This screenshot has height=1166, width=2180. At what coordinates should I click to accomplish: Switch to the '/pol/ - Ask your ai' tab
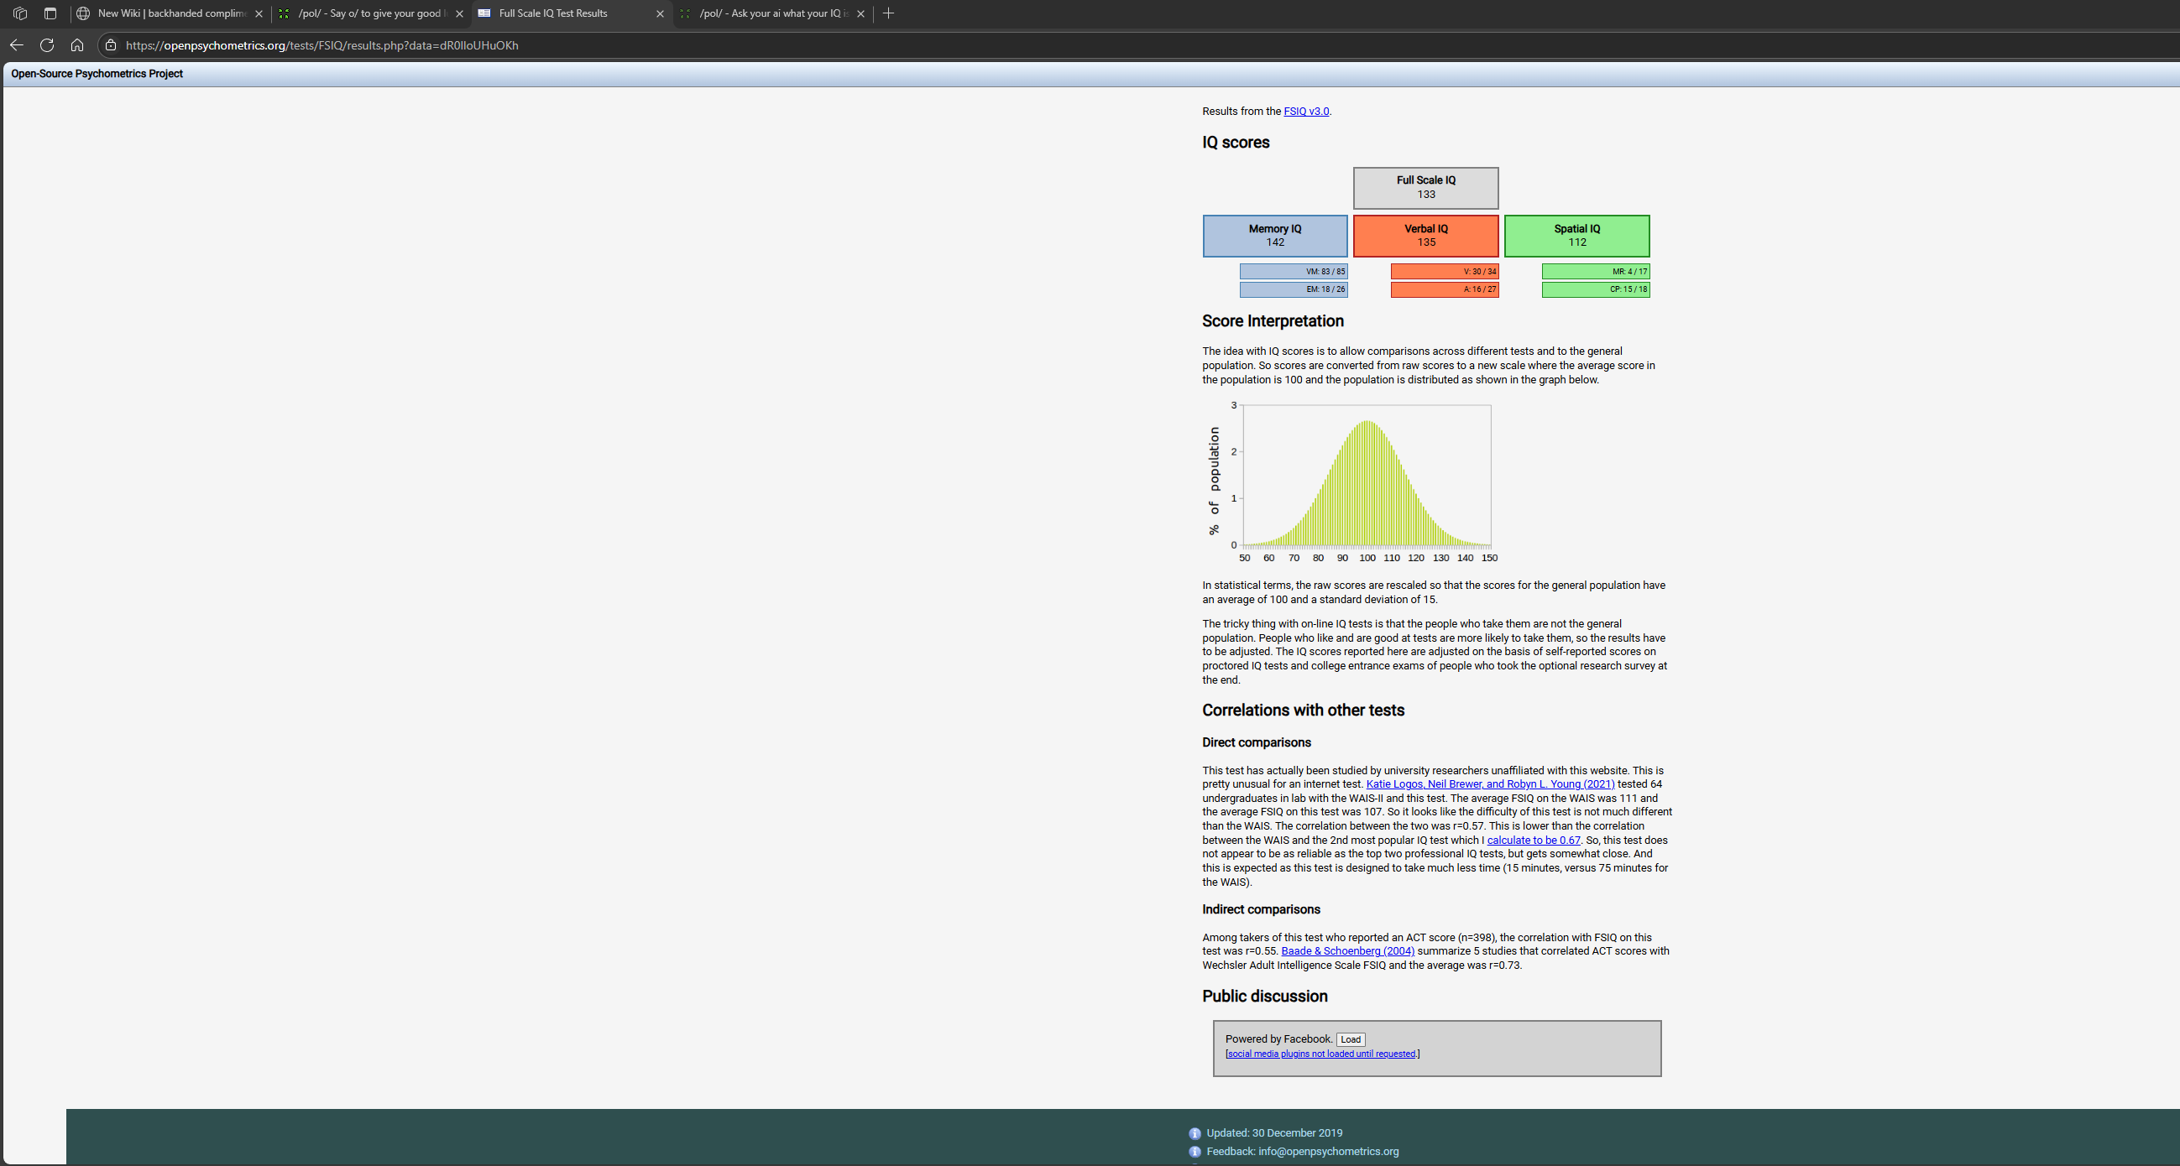pos(771,13)
